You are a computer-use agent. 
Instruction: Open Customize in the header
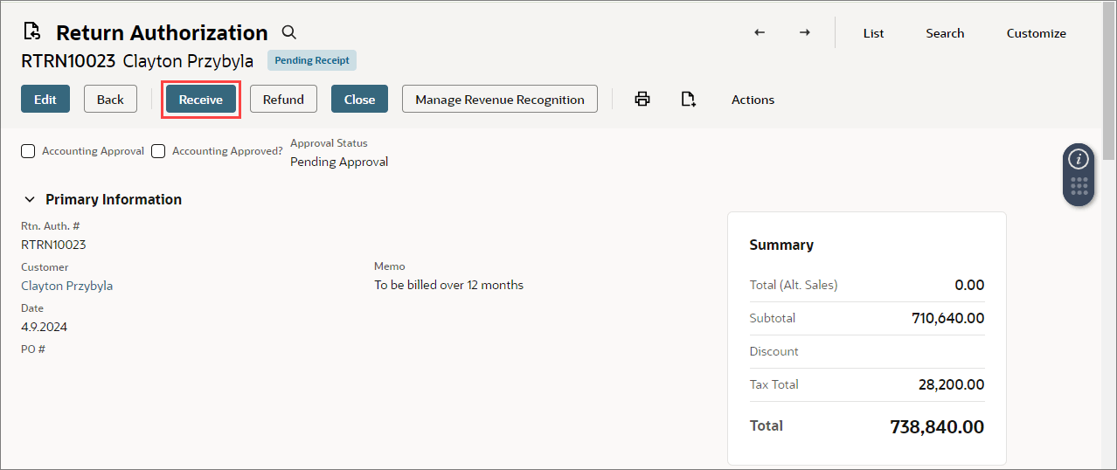(1036, 33)
